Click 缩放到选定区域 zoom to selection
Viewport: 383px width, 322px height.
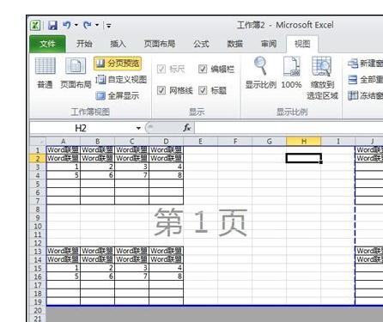pos(322,78)
